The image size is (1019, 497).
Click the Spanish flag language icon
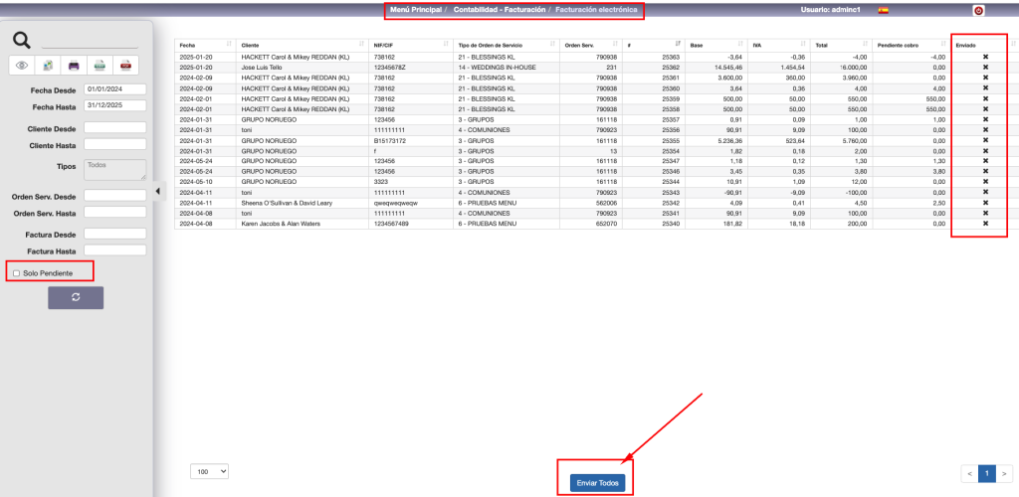(x=883, y=10)
